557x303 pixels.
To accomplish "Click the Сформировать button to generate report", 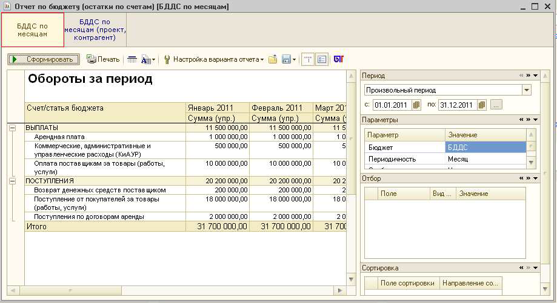I will coord(44,59).
